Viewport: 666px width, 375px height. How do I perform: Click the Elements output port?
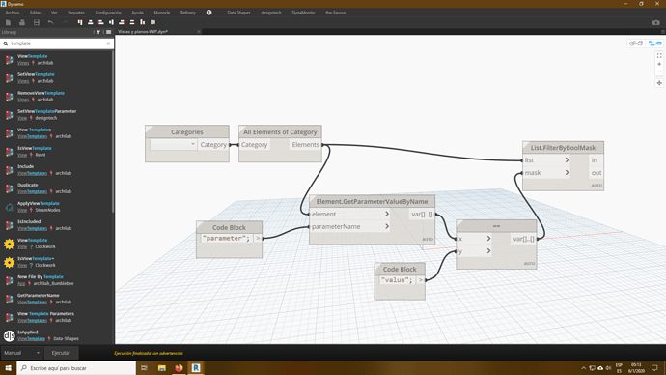(x=305, y=145)
